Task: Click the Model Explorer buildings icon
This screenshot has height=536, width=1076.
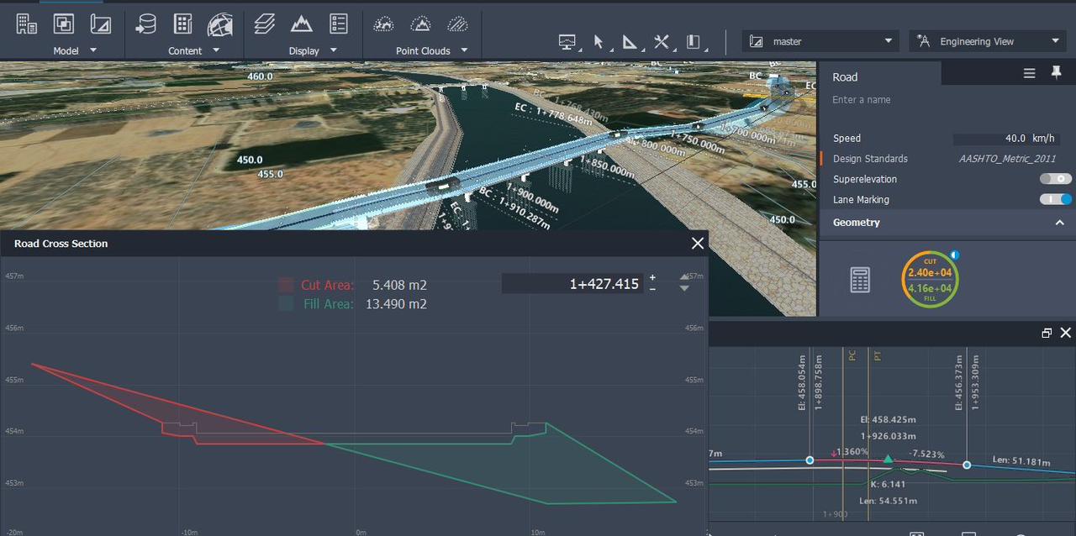Action: 27,24
